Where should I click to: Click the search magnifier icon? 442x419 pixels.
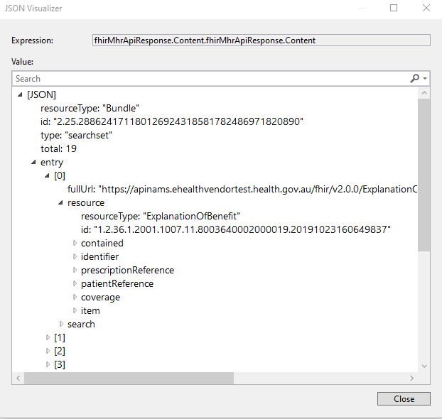pyautogui.click(x=414, y=79)
